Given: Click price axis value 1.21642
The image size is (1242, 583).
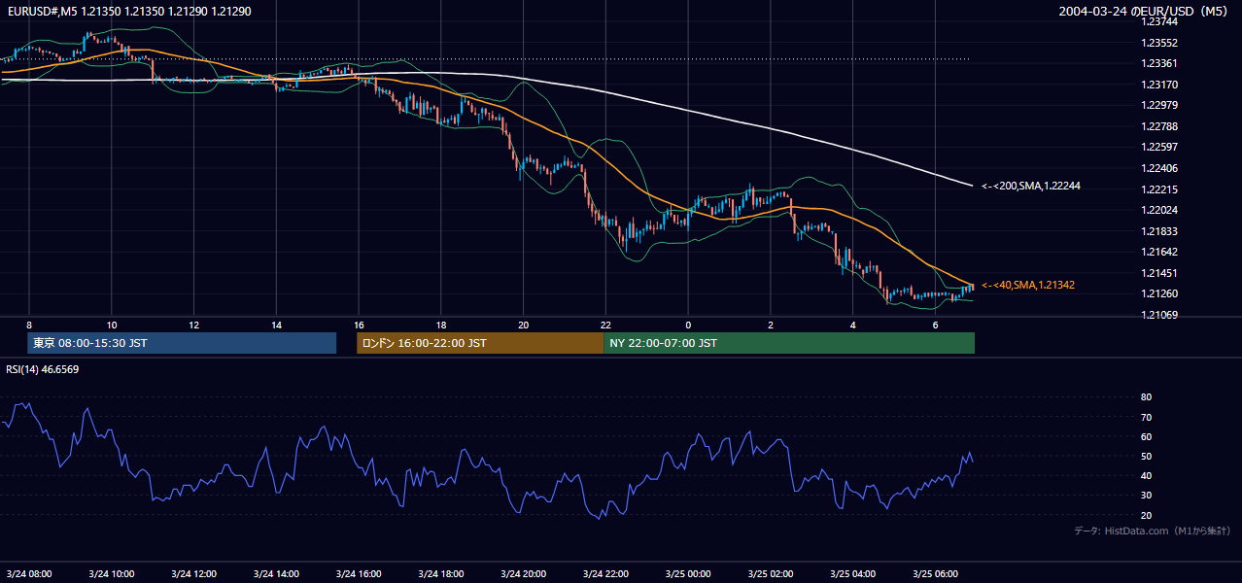Looking at the screenshot, I should point(1157,252).
